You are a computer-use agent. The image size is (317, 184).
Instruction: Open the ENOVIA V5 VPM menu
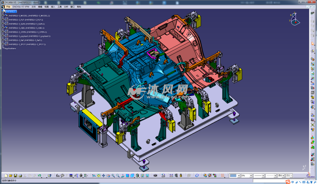(x=21, y=7)
